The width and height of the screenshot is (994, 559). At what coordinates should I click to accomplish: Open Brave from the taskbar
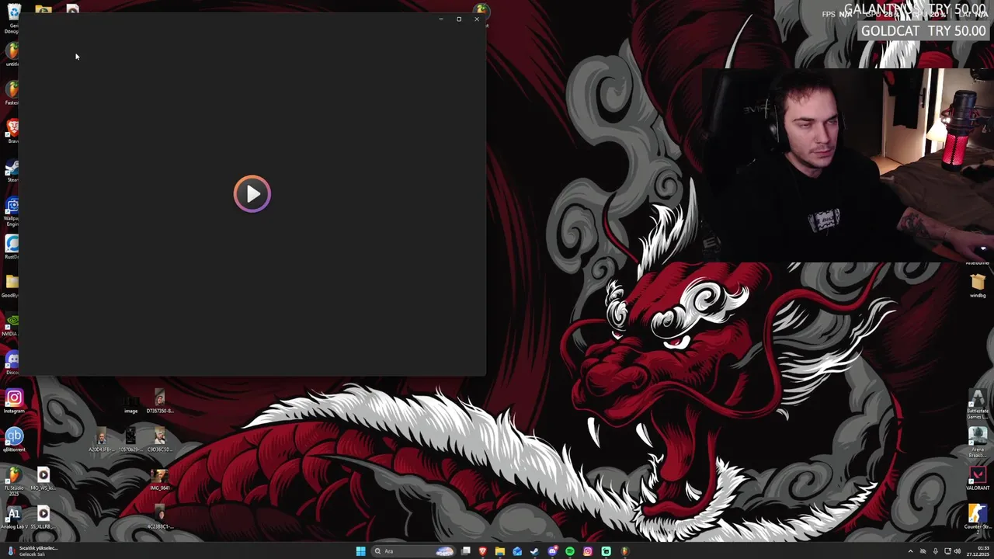482,551
